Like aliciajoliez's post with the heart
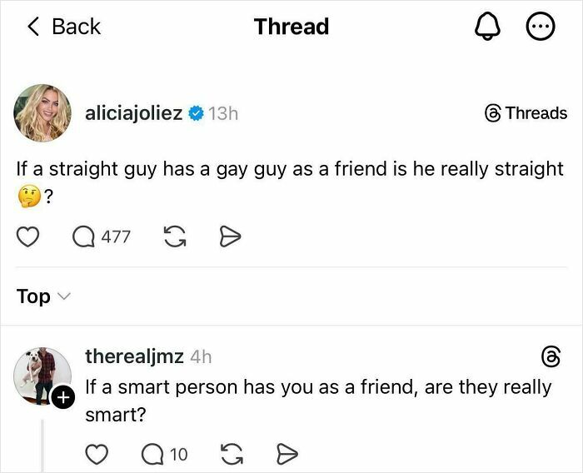This screenshot has height=473, width=583. (29, 237)
